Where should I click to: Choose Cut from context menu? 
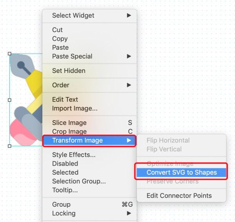pyautogui.click(x=89, y=30)
